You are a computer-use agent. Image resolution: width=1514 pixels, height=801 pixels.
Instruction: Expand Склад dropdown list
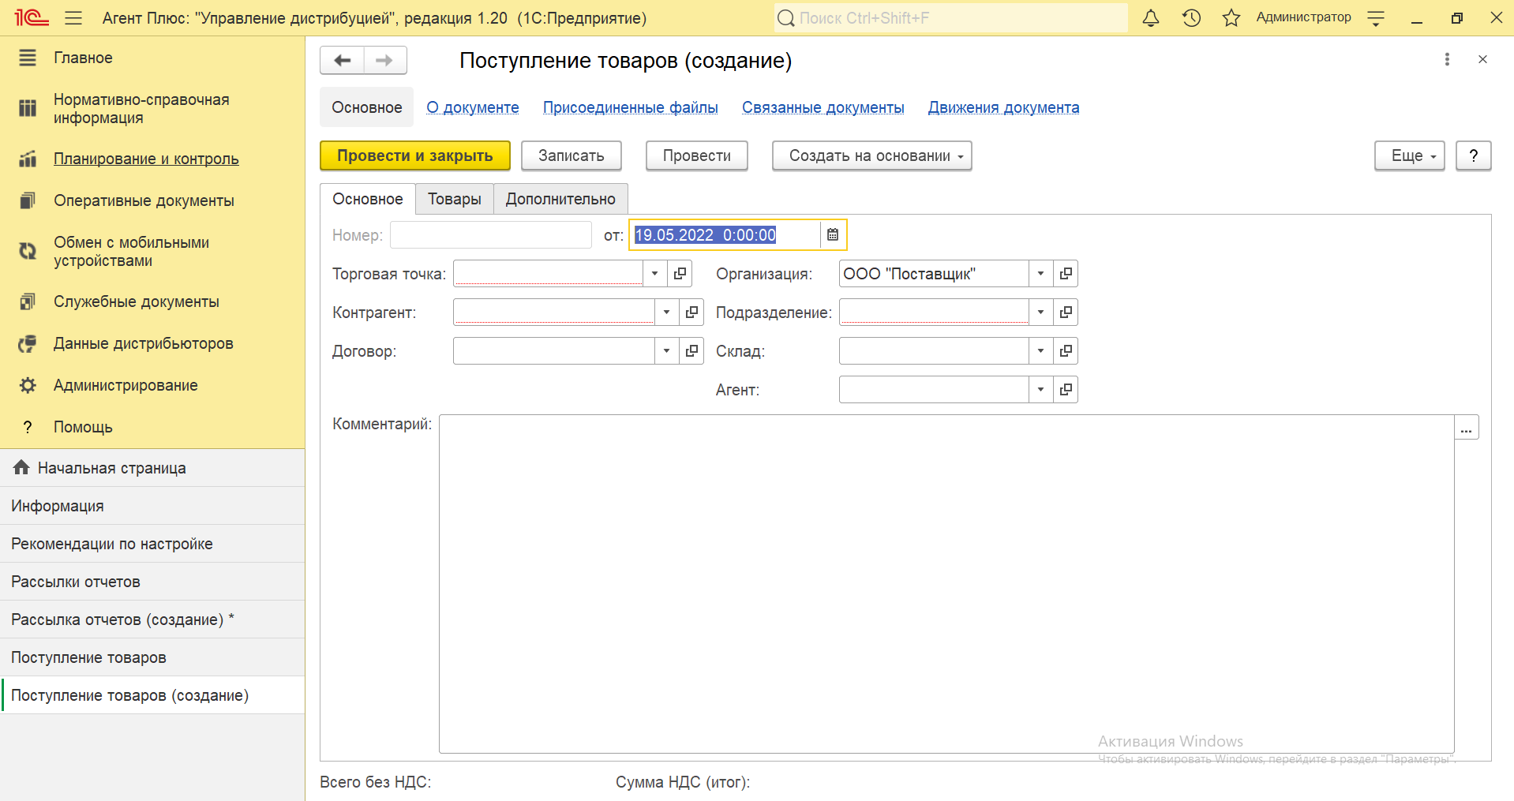click(x=1040, y=351)
